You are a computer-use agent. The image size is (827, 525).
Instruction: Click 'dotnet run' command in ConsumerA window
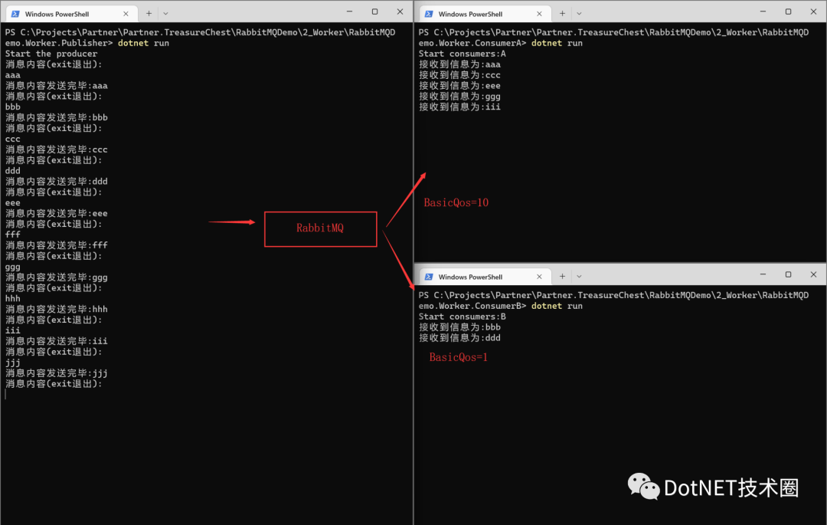[x=557, y=43]
